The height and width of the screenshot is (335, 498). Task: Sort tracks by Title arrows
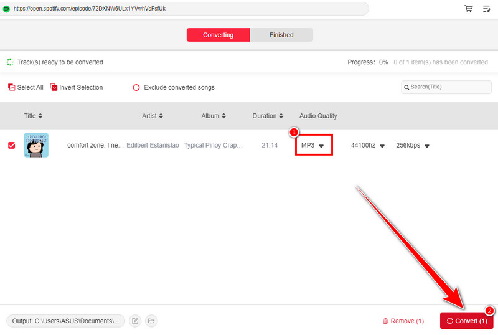coord(40,116)
